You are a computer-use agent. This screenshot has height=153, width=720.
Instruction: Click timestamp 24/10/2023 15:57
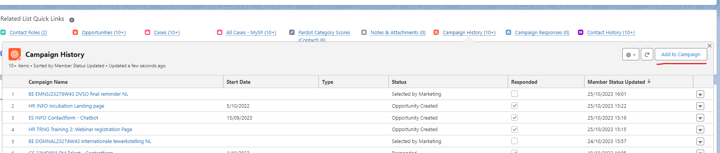tap(607, 141)
